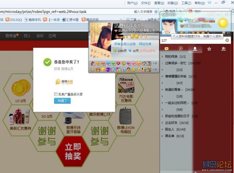The height and width of the screenshot is (173, 234).
Task: Click the blue security shield icon in address bar
Action: [x=156, y=12]
